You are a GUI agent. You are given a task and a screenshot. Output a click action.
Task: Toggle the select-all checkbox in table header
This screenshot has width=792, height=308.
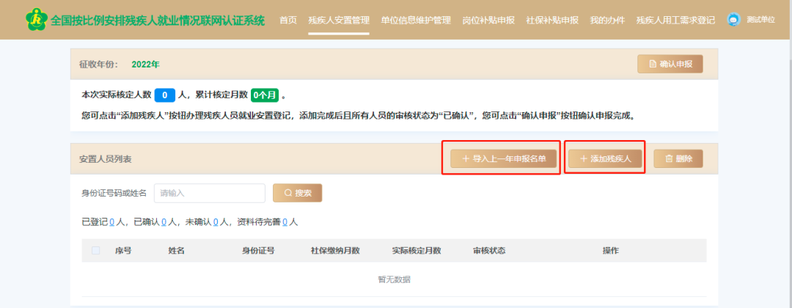[x=96, y=251]
